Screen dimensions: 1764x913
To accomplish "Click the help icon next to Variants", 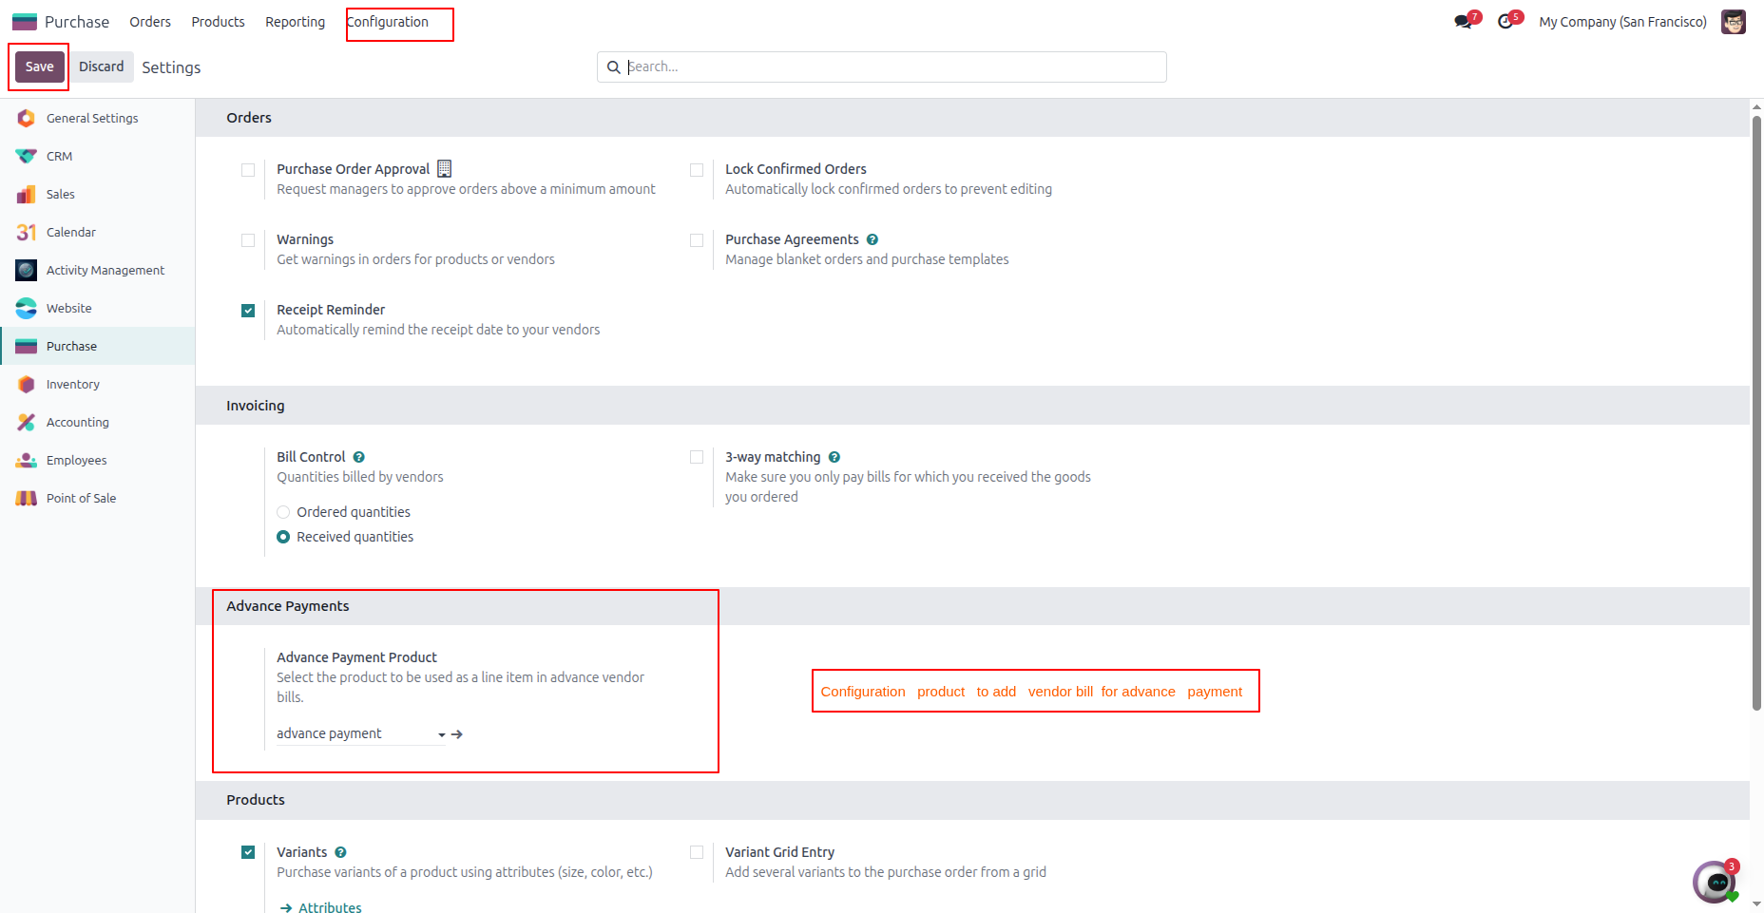I will click(x=341, y=852).
